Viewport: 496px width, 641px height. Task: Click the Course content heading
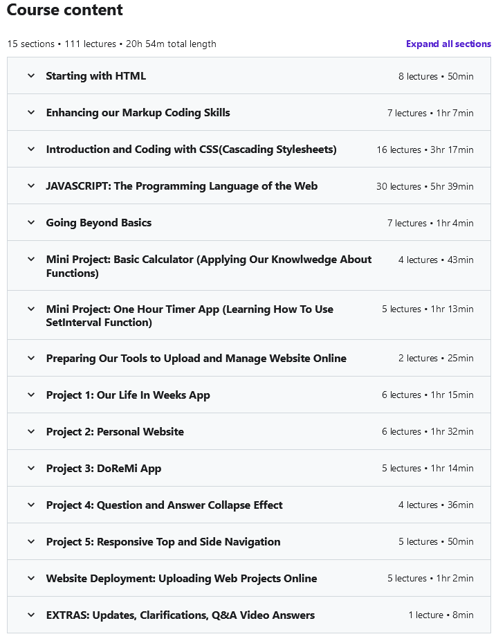65,10
